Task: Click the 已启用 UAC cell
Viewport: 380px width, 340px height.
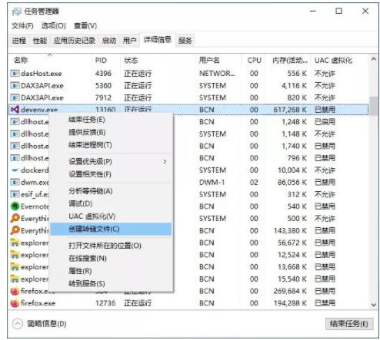Action: click(325, 122)
